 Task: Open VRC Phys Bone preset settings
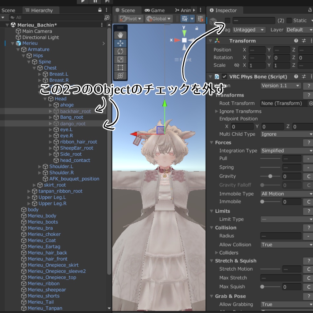pos(304,76)
